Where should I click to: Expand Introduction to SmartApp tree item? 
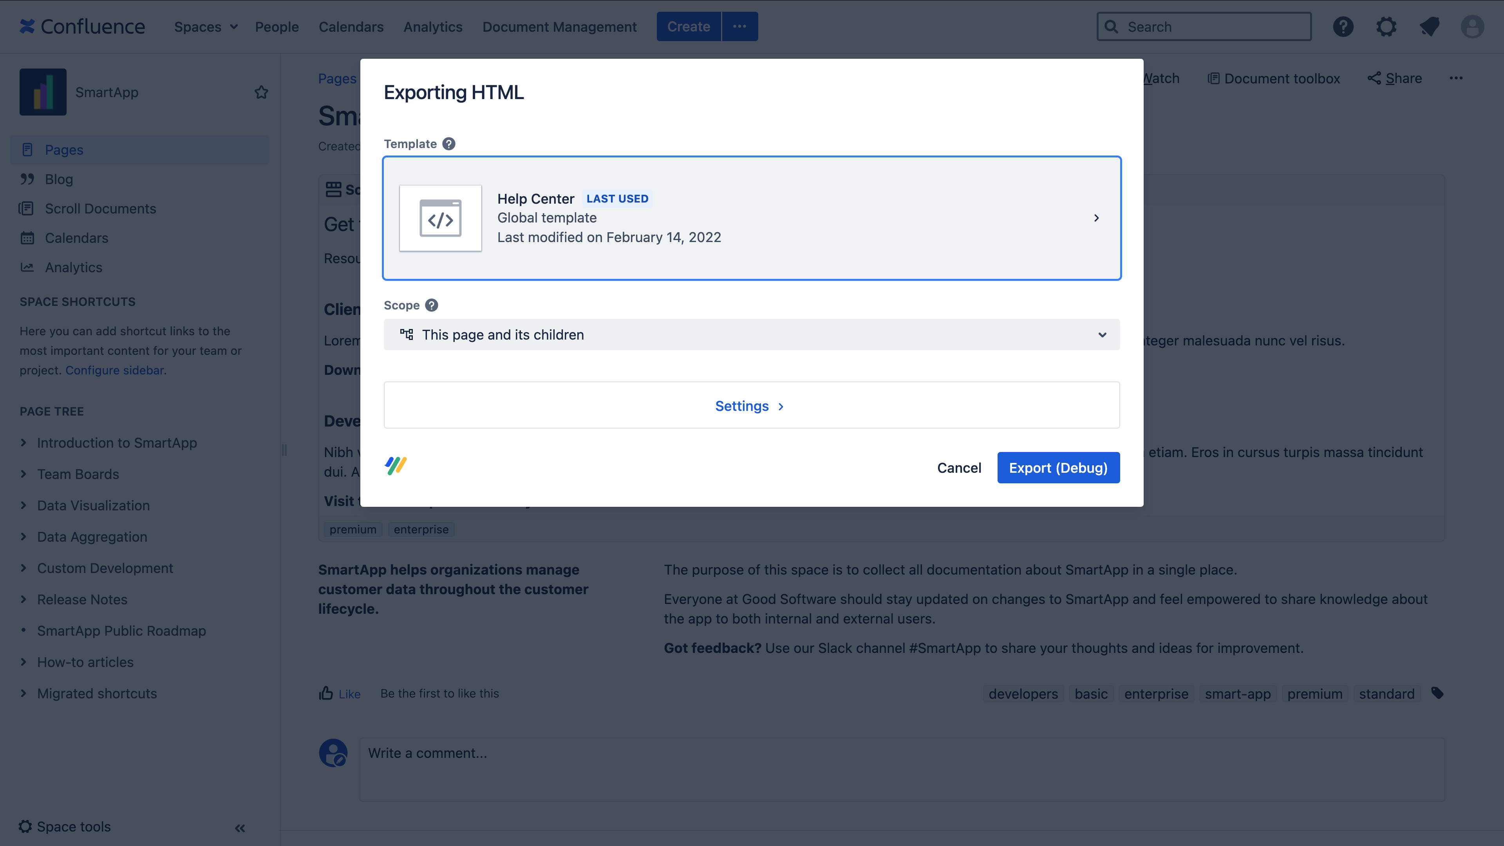23,443
